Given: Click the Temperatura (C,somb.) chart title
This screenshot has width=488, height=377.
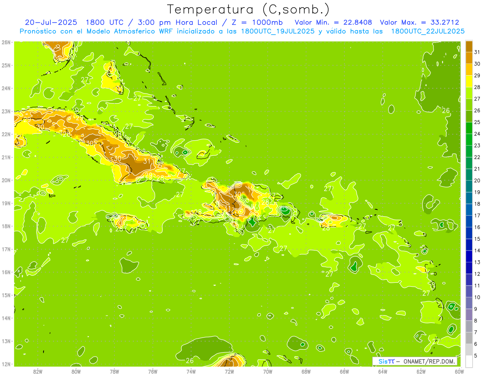Looking at the screenshot, I should coord(248,9).
